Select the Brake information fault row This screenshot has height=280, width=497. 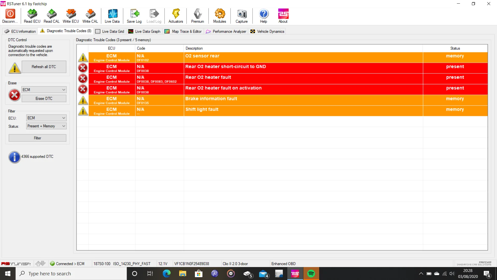(x=283, y=100)
